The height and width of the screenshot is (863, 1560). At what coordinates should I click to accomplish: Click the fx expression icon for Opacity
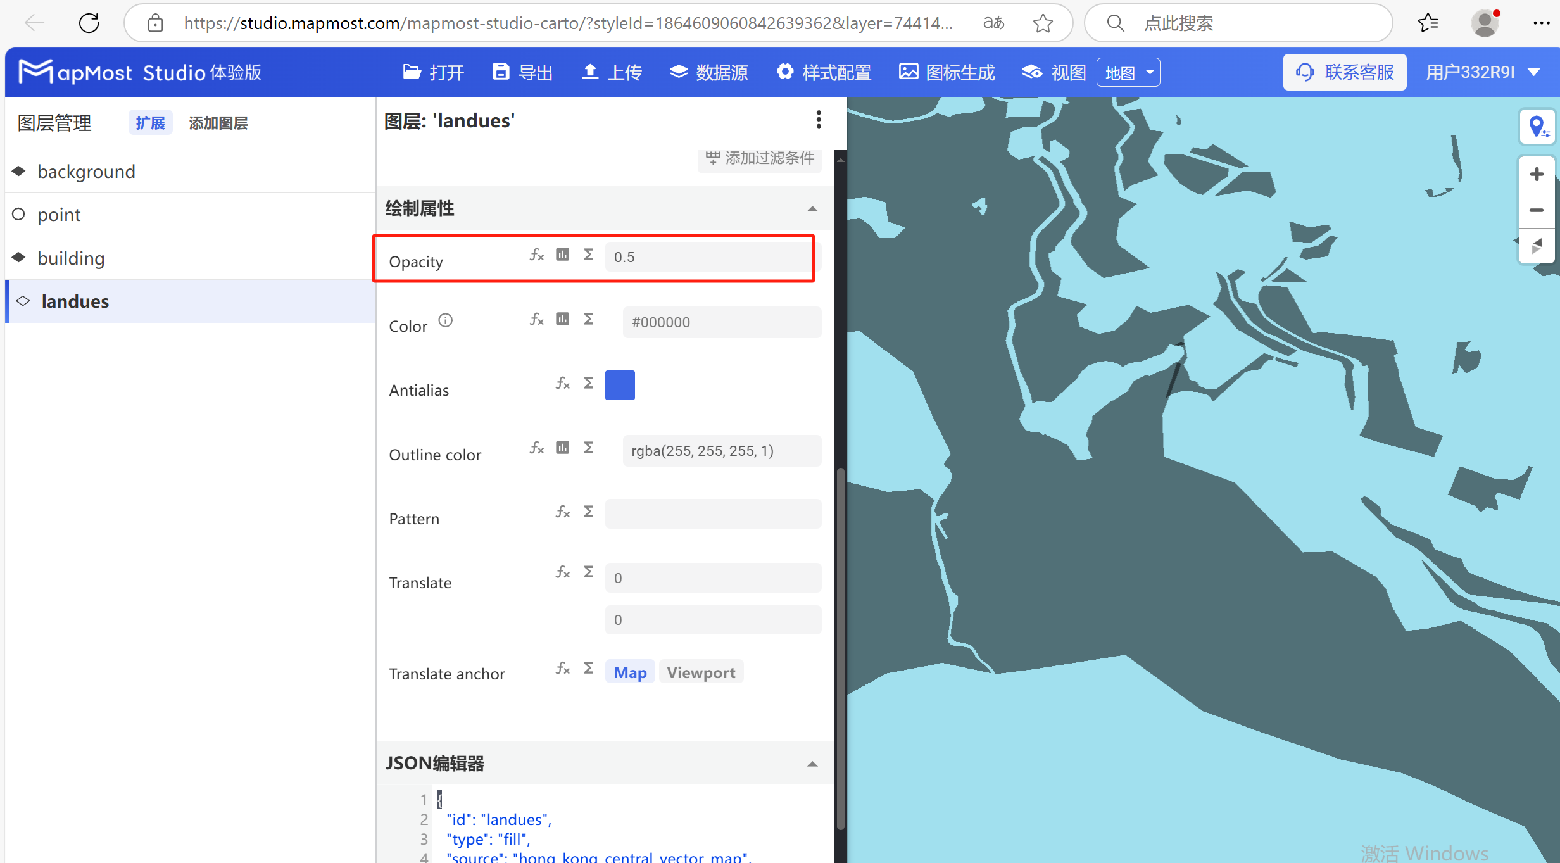click(536, 255)
